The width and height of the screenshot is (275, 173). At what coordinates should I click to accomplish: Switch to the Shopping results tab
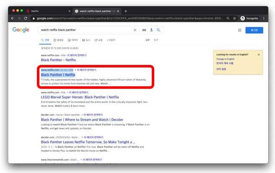tap(99, 40)
